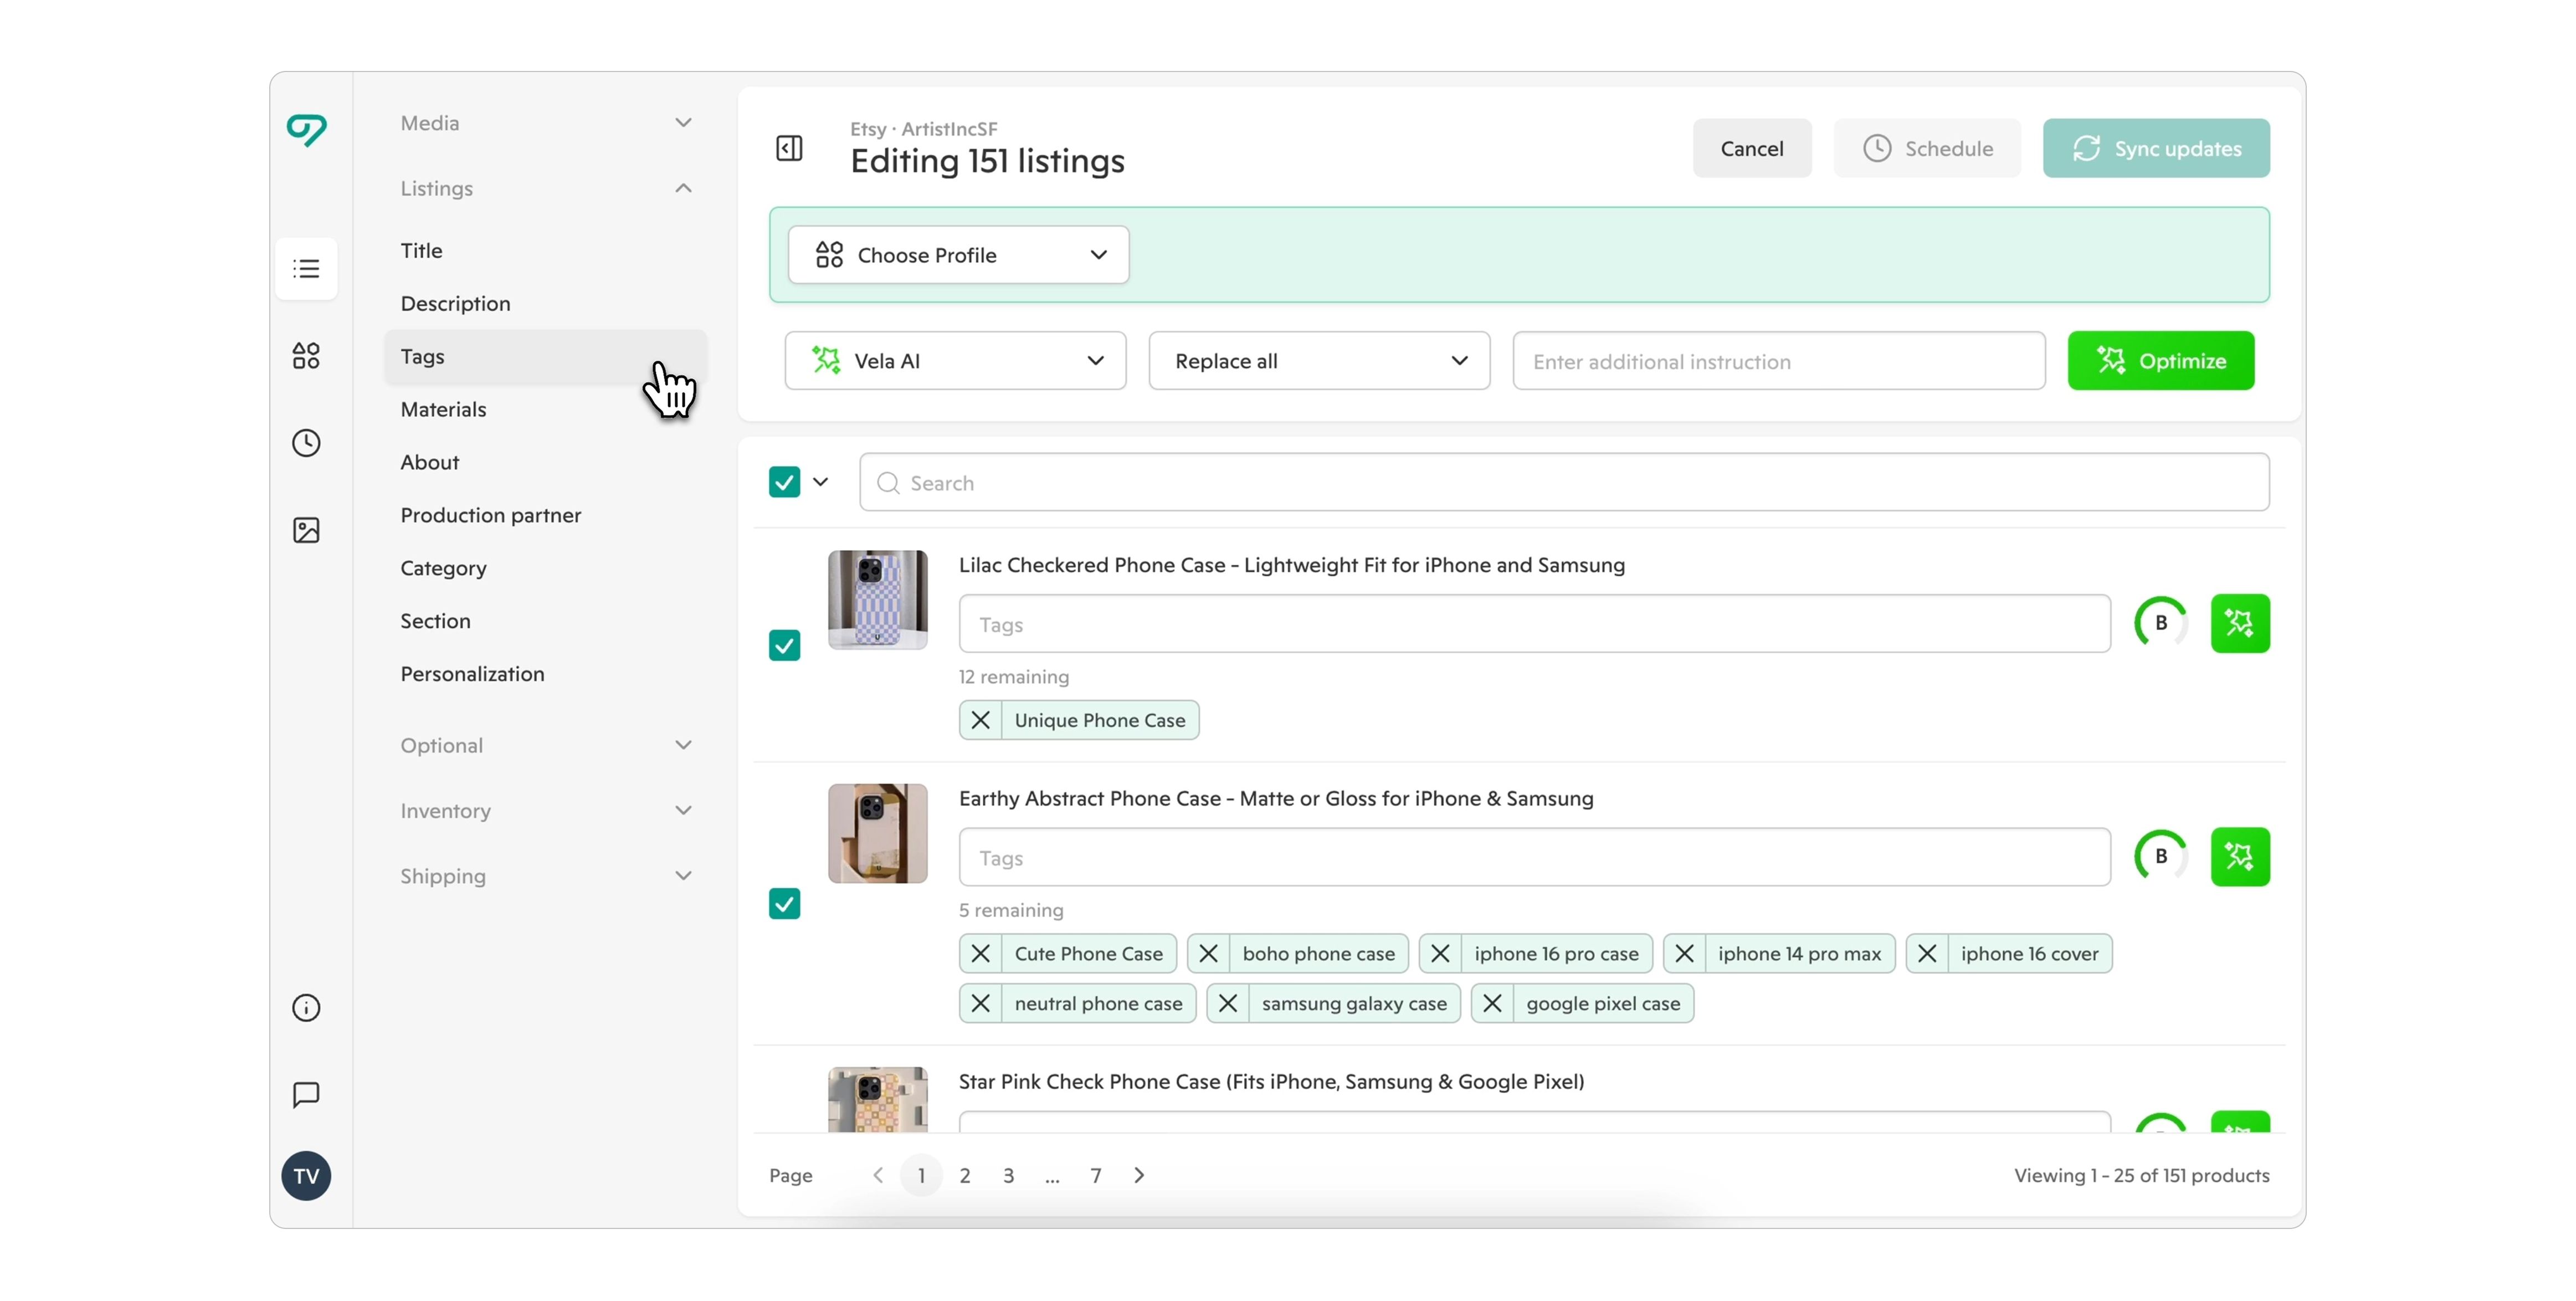Open the chat bubble icon in left rail
The height and width of the screenshot is (1301, 2576).
(x=306, y=1094)
